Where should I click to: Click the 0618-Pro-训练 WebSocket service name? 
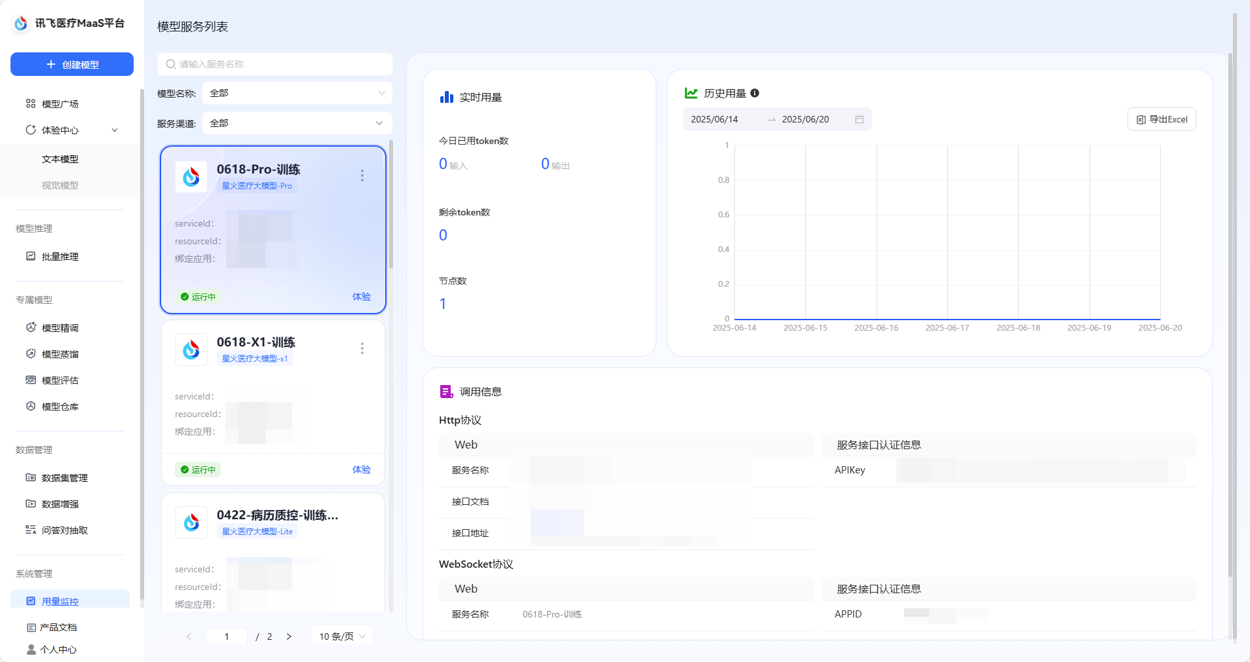click(552, 614)
